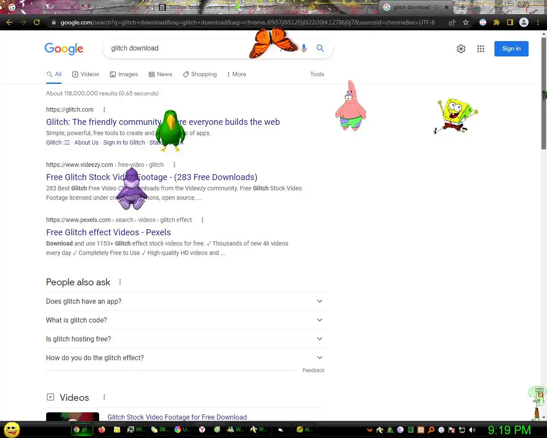Switch to the Videos search tab
The height and width of the screenshot is (438, 547).
[85, 74]
